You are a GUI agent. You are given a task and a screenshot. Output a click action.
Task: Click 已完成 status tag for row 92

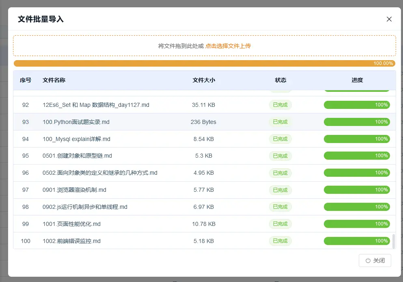pos(280,105)
